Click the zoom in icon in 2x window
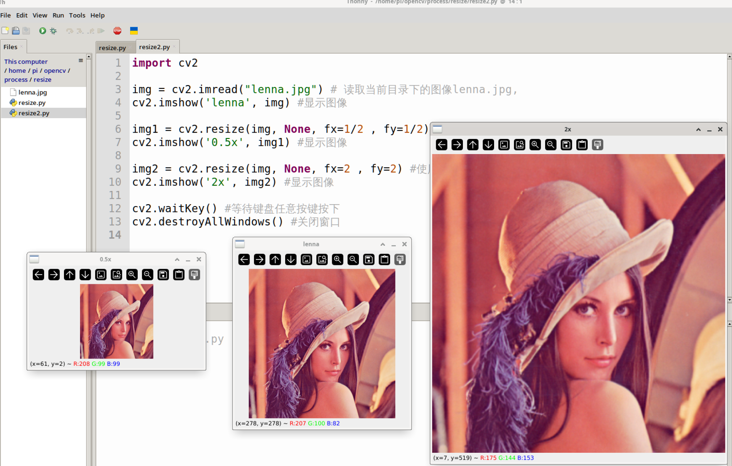The image size is (732, 466). [537, 145]
